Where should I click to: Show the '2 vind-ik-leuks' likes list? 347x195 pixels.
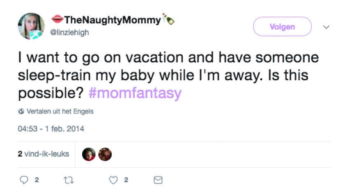tap(44, 154)
